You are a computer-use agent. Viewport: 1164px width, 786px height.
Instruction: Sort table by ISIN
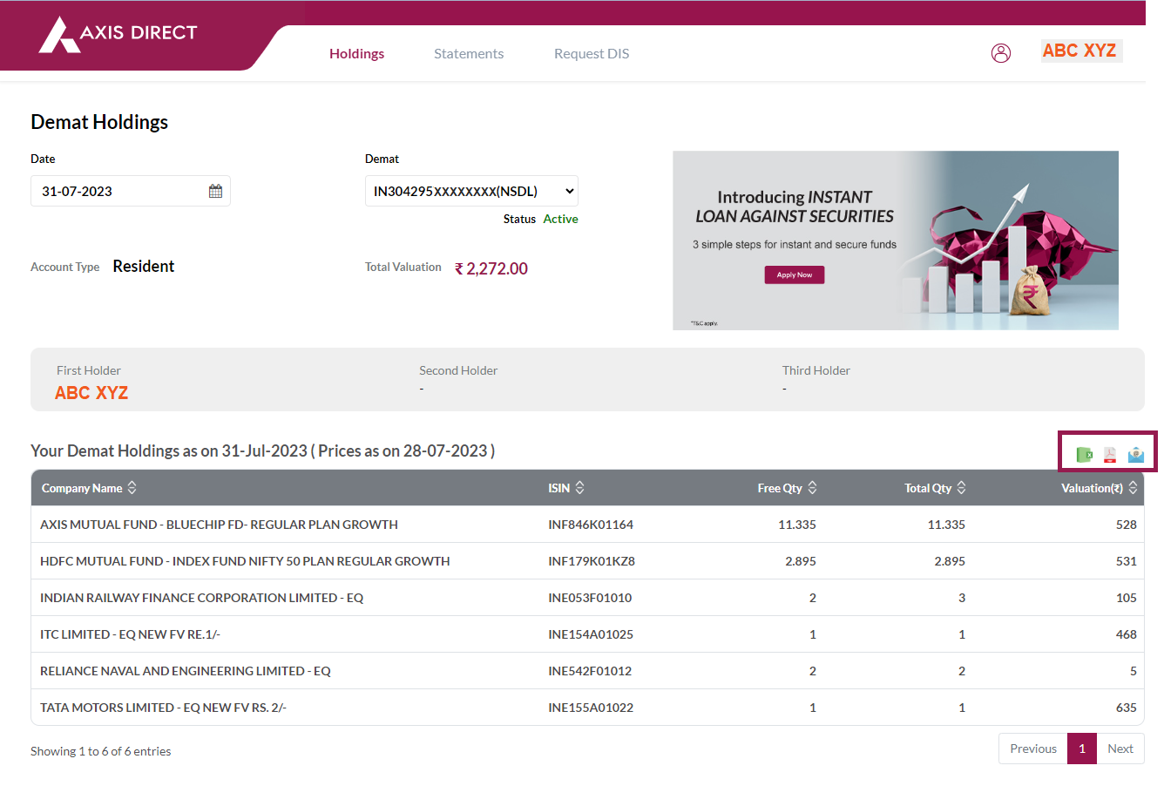[x=565, y=488]
